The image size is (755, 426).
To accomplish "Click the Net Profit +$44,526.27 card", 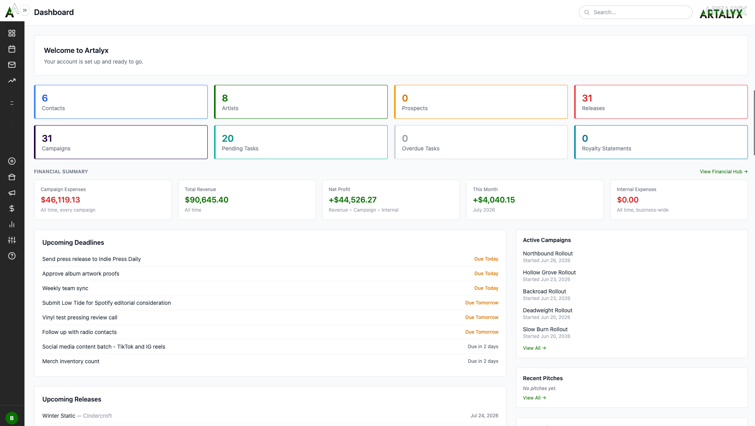I will (391, 200).
